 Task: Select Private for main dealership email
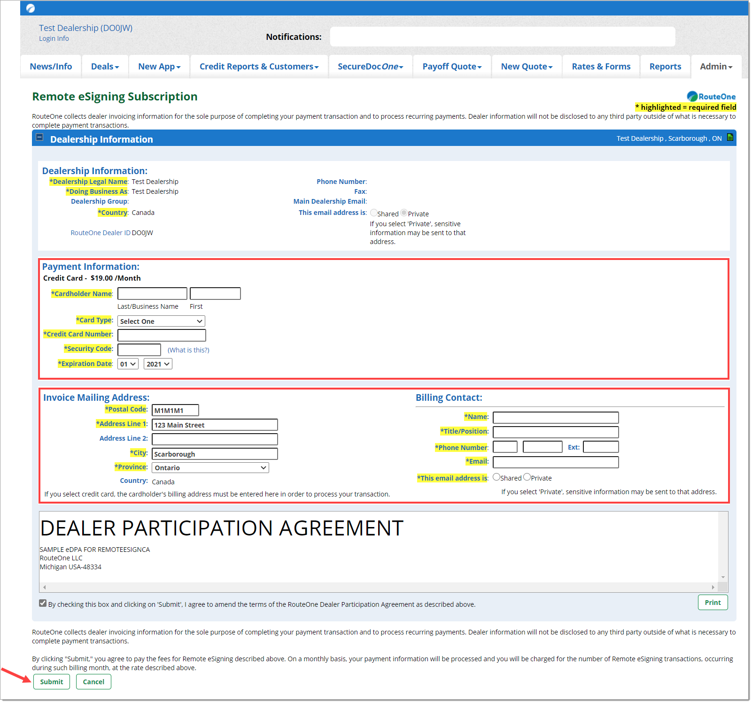point(404,213)
